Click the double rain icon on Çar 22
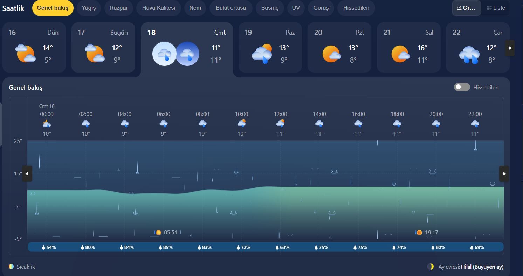Image resolution: width=523 pixels, height=276 pixels. tap(469, 55)
